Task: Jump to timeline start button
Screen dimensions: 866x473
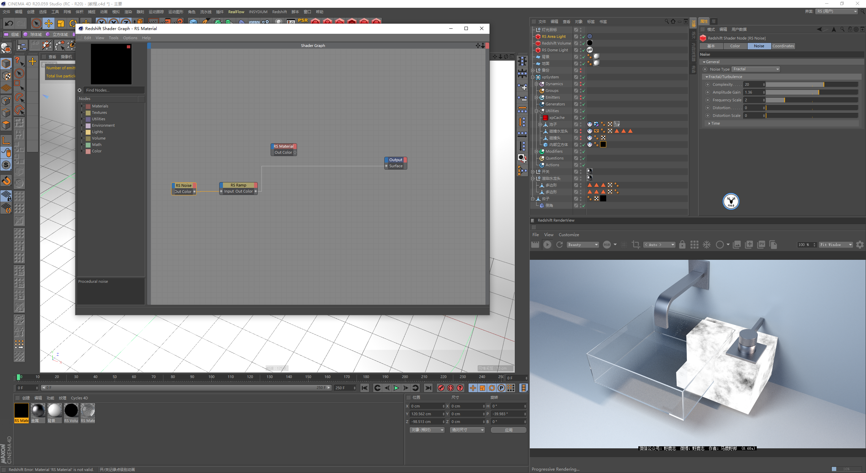Action: tap(364, 388)
